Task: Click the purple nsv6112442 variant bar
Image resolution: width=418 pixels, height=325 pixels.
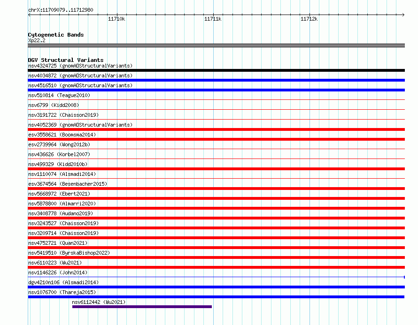Action: click(x=142, y=307)
